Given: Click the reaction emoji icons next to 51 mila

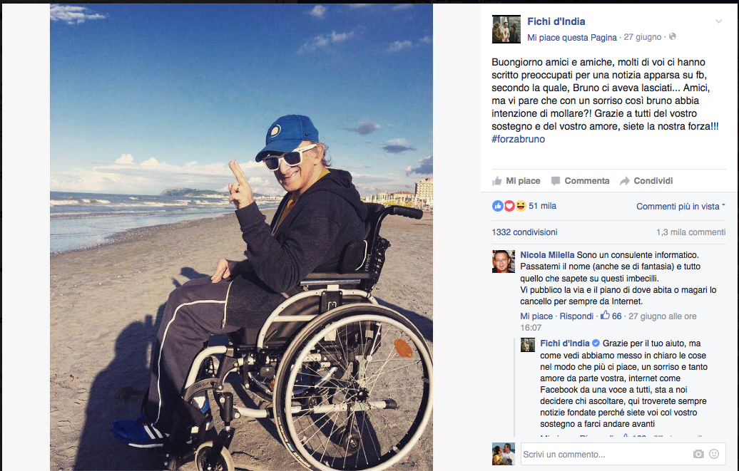Looking at the screenshot, I should [509, 206].
